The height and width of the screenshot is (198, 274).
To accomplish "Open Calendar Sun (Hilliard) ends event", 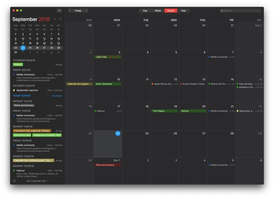I will pyautogui.click(x=33, y=160).
